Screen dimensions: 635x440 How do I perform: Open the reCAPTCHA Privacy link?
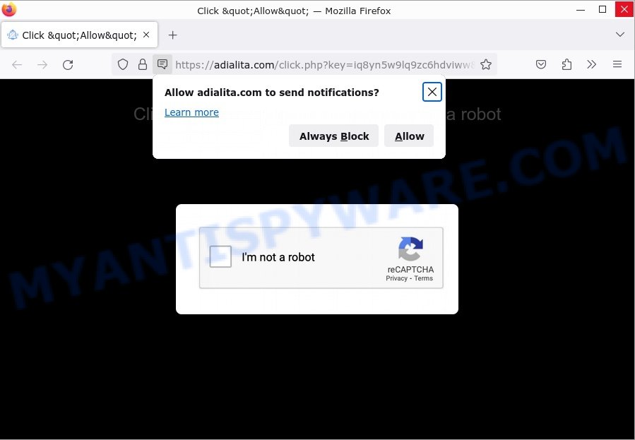point(396,278)
